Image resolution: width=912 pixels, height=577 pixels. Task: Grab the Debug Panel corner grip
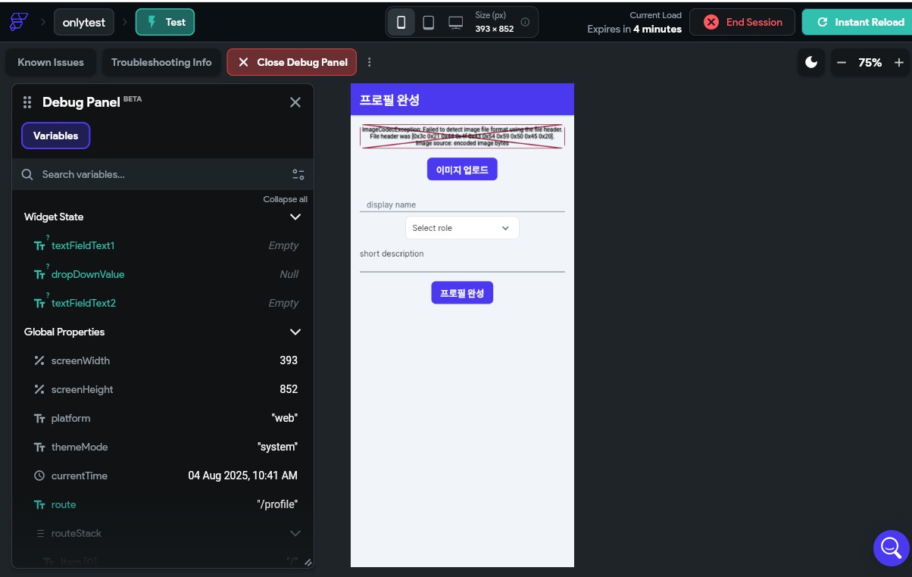[x=308, y=562]
